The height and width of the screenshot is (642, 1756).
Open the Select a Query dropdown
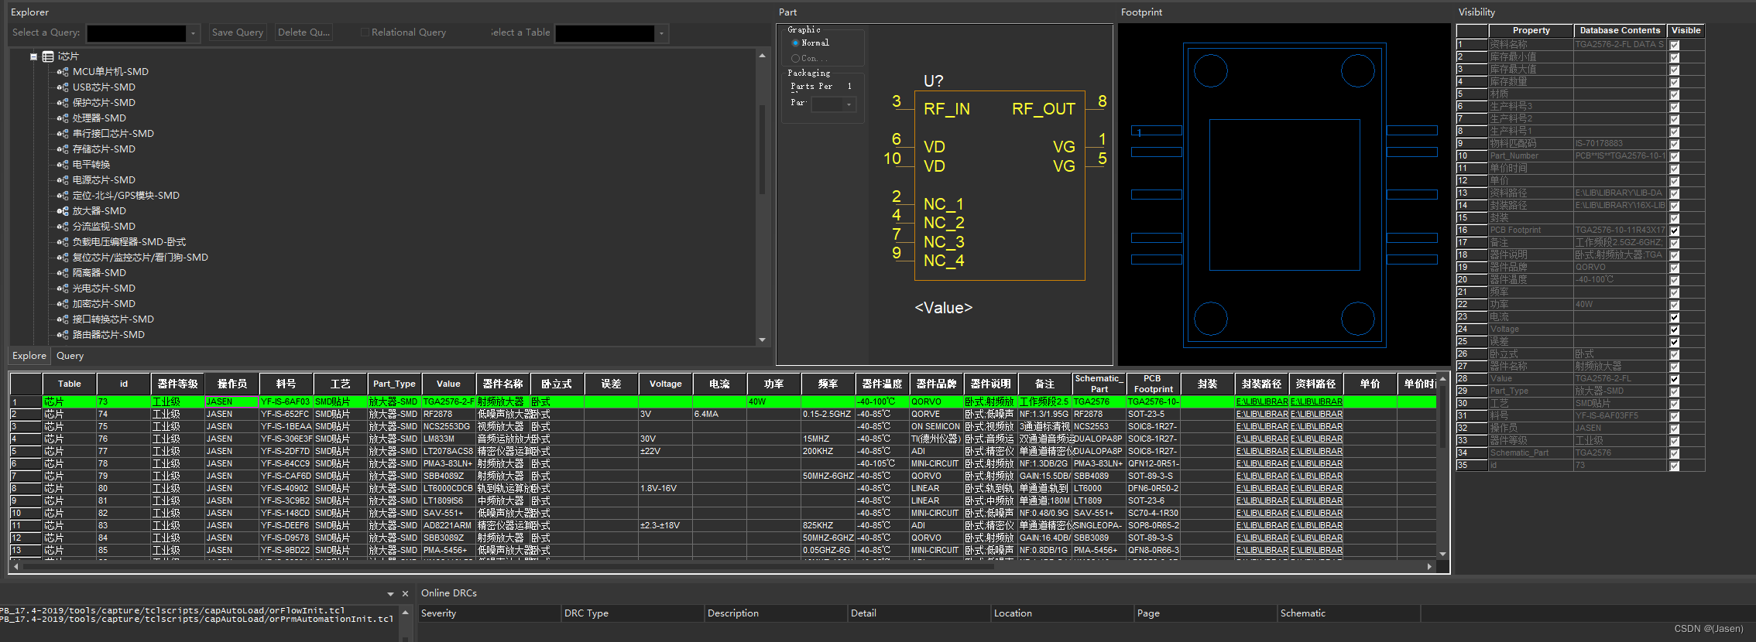(194, 33)
